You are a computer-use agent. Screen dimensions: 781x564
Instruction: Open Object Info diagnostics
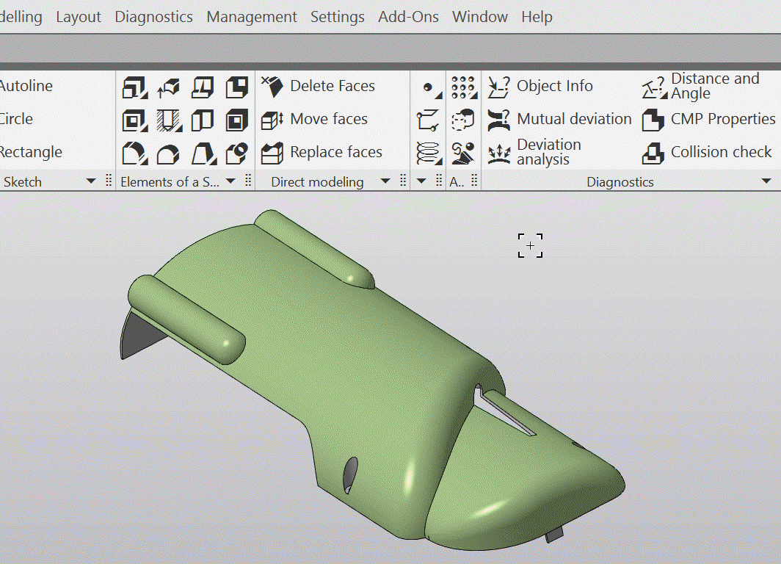(x=540, y=87)
